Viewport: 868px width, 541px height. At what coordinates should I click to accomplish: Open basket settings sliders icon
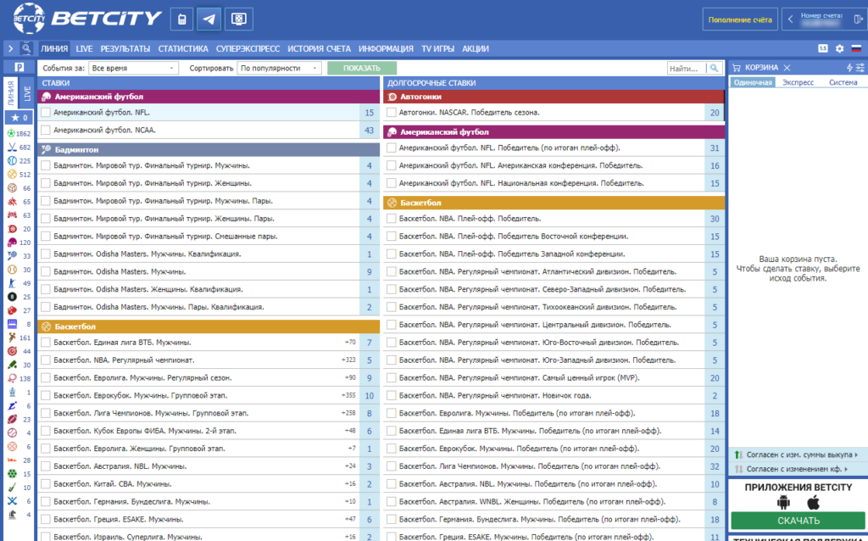click(860, 68)
